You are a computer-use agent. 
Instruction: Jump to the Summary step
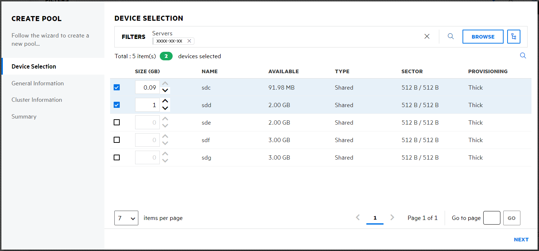pyautogui.click(x=24, y=116)
